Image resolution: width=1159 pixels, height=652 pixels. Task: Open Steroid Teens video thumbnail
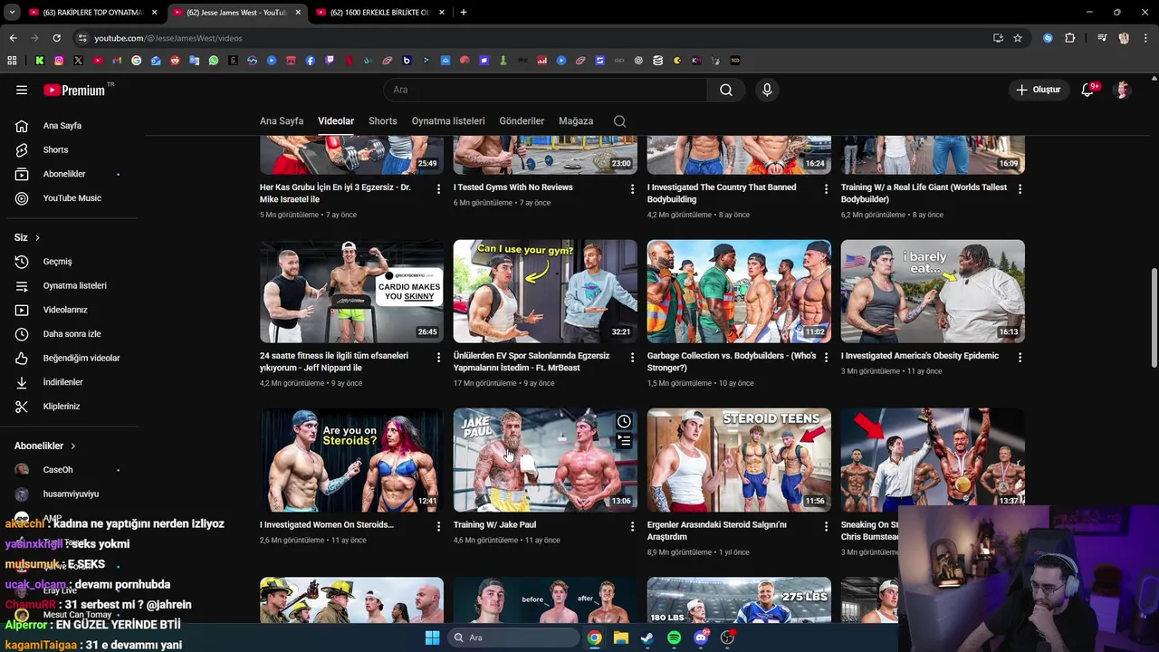739,460
